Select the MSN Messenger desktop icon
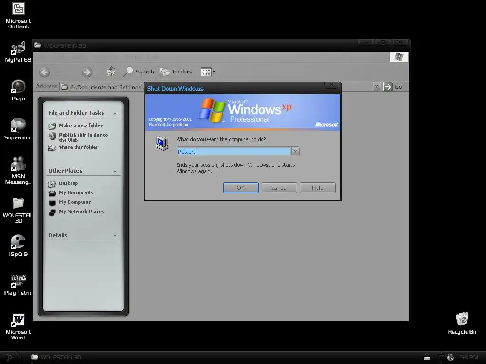The width and height of the screenshot is (486, 364). pyautogui.click(x=19, y=171)
